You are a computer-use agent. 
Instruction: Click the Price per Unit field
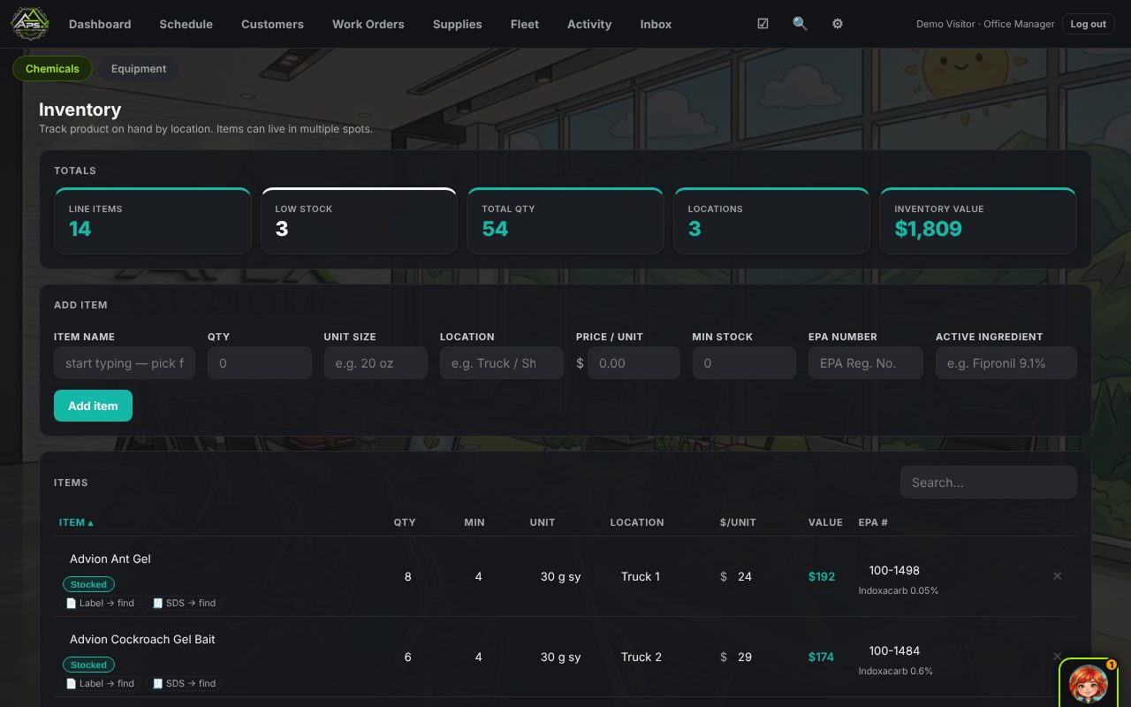634,363
